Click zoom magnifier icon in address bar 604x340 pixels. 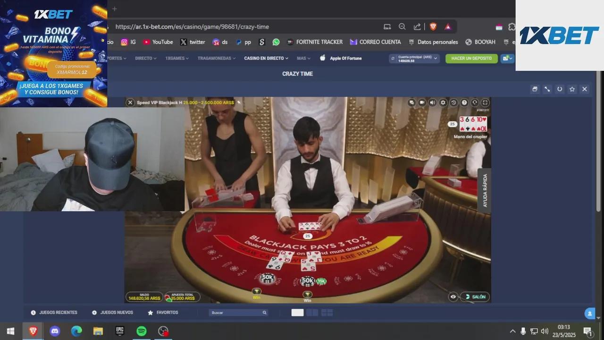(x=402, y=27)
